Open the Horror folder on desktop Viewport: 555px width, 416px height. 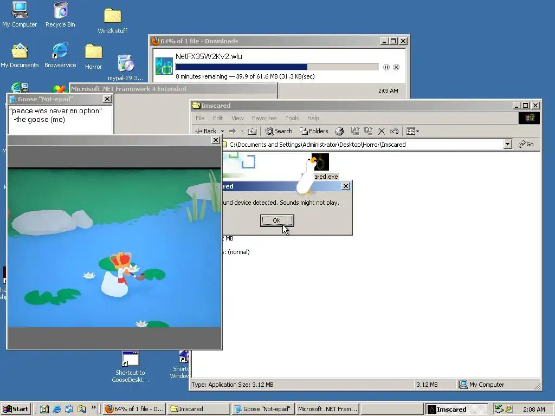(93, 56)
